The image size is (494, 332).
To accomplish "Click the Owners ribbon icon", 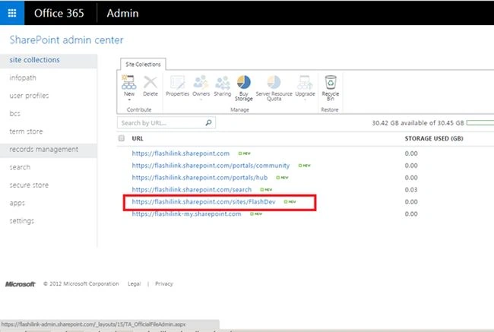I will point(201,82).
